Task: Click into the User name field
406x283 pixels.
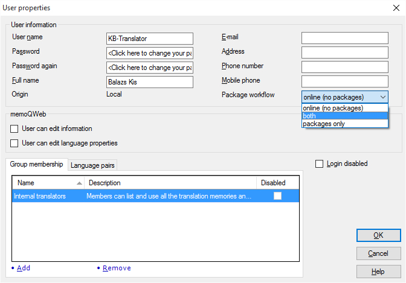Action: pyautogui.click(x=149, y=39)
